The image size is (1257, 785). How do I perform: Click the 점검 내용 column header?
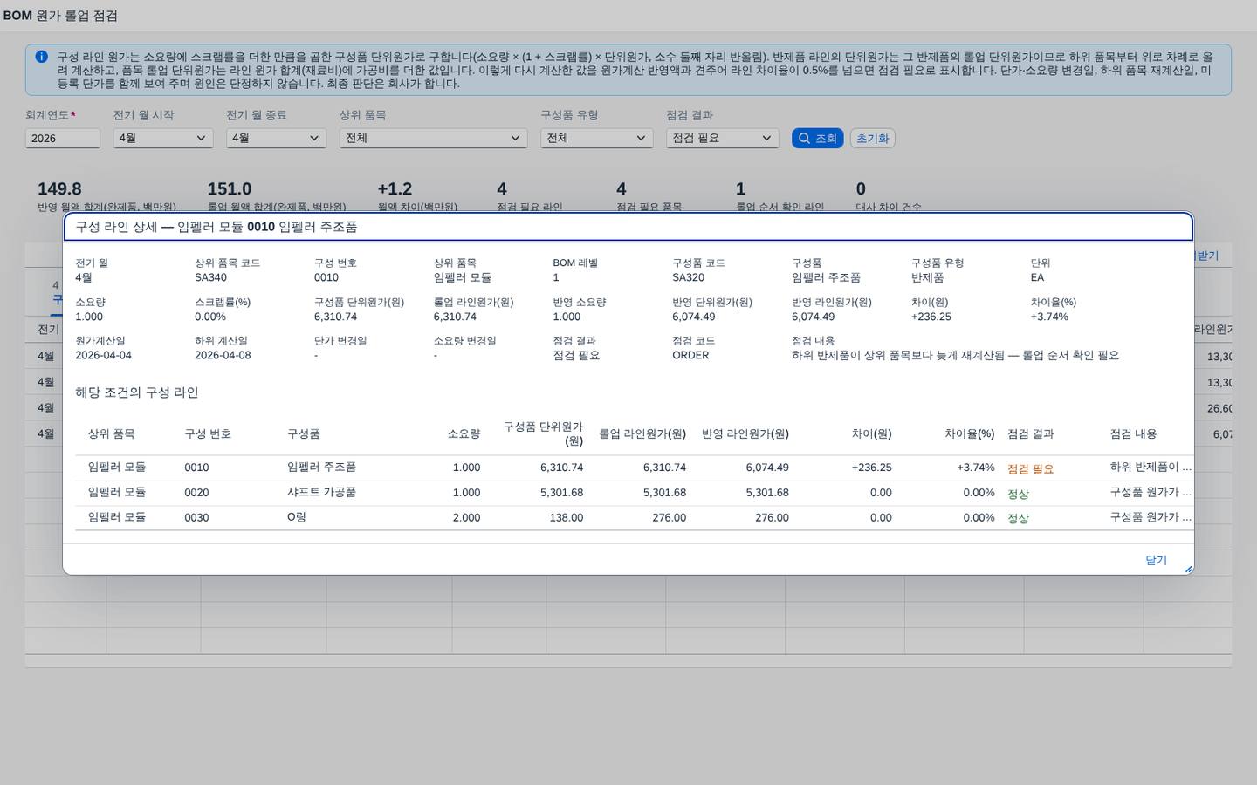(x=1133, y=433)
